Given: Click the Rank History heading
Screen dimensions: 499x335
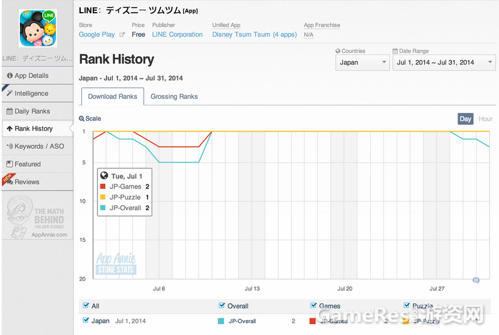Looking at the screenshot, I should pos(117,59).
